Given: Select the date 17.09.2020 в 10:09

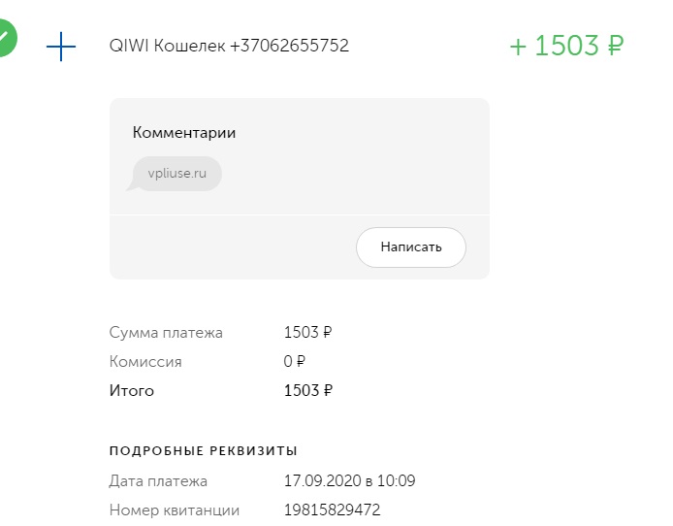Looking at the screenshot, I should click(x=349, y=481).
